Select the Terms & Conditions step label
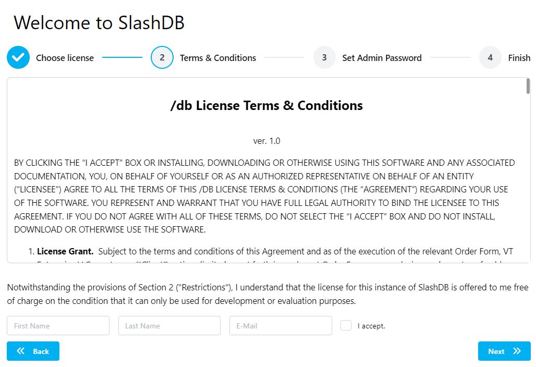 click(x=218, y=58)
